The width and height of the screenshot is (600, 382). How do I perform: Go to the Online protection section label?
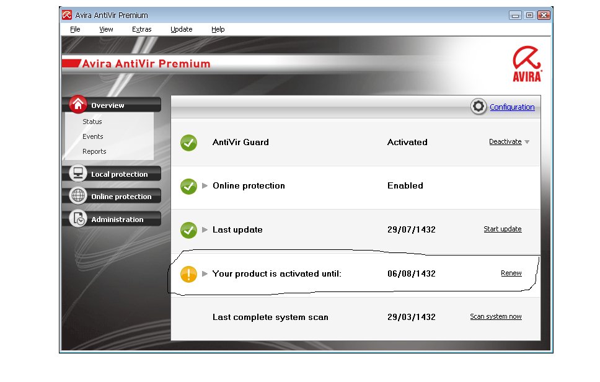121,197
